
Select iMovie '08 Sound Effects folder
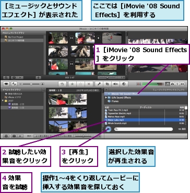click(146, 94)
